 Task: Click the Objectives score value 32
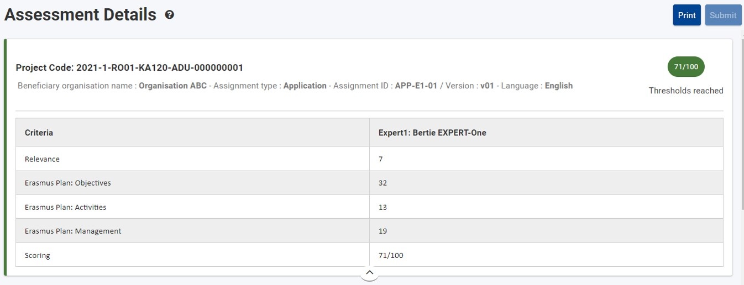click(x=383, y=183)
